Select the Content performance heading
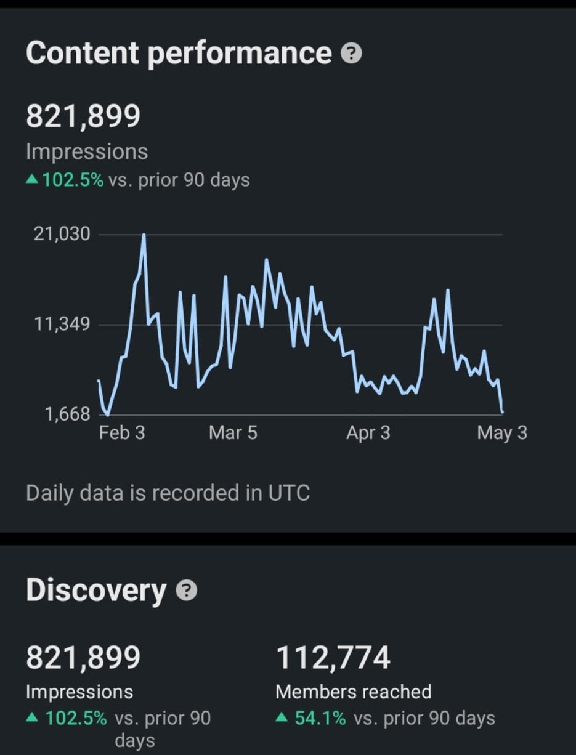Image resolution: width=576 pixels, height=755 pixels. pyautogui.click(x=179, y=53)
